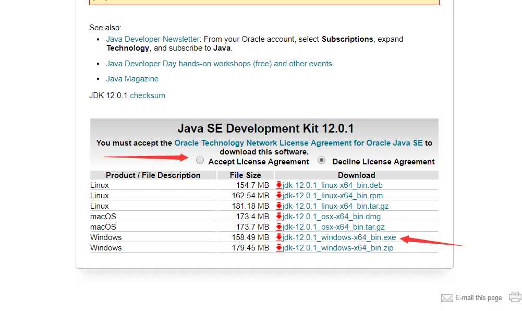Click the E-mail this page envelope icon
The image size is (522, 311).
tap(447, 298)
